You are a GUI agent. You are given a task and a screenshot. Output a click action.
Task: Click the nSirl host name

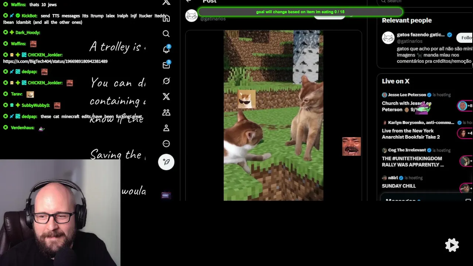(x=393, y=178)
